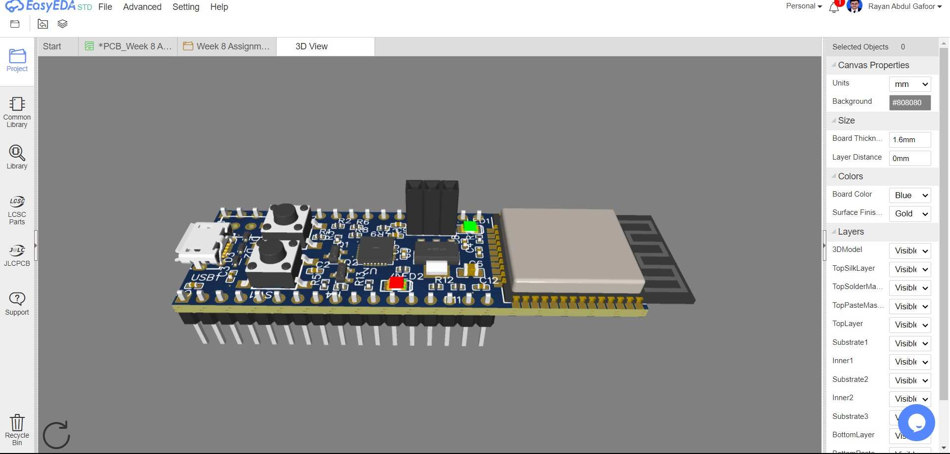Open the Support help icon
This screenshot has height=454, width=950.
point(17,303)
